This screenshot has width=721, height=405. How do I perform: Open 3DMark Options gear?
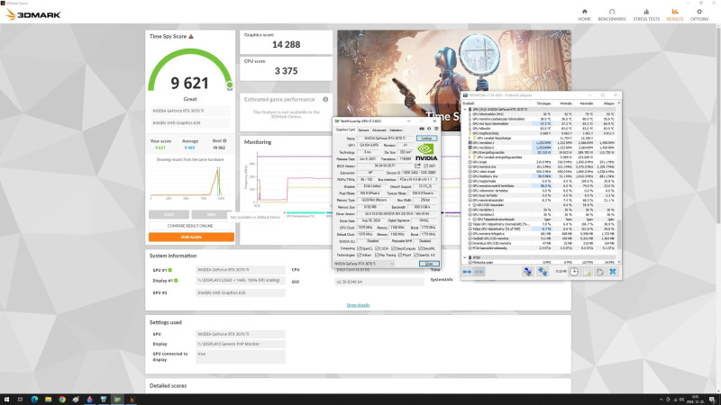coord(699,14)
